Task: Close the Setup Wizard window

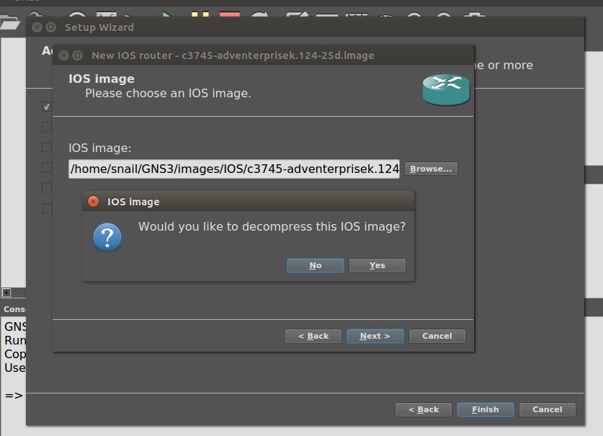Action: click(37, 27)
